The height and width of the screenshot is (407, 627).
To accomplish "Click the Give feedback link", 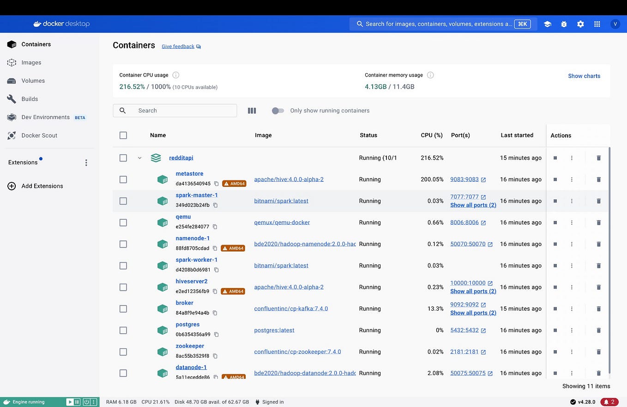I will coord(178,46).
